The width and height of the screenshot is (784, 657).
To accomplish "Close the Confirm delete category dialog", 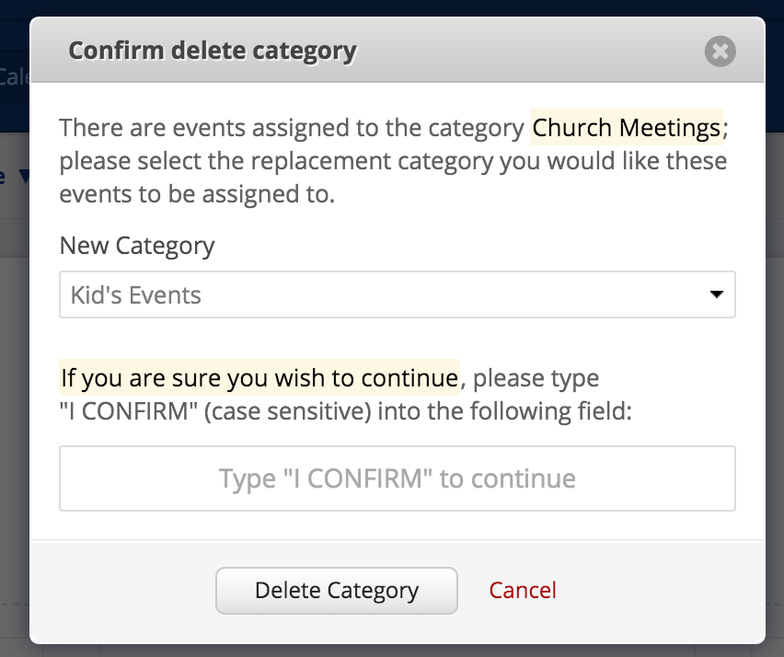I will click(x=720, y=51).
